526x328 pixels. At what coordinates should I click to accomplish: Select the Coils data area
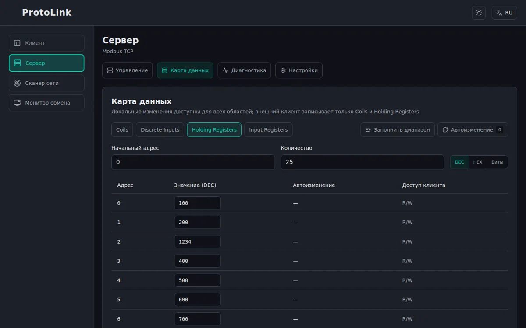(x=122, y=130)
